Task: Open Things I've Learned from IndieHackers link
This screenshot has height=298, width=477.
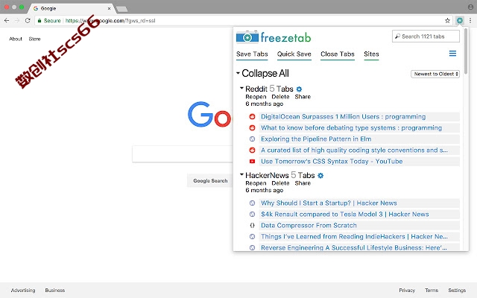Action: click(x=354, y=236)
